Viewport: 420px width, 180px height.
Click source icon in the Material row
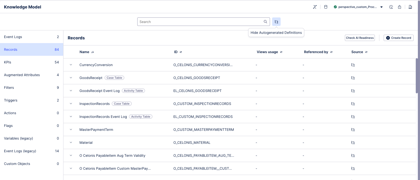pos(353,142)
